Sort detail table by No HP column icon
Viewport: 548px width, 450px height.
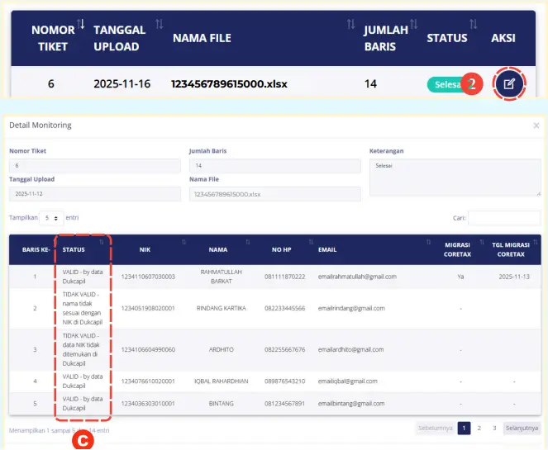coord(311,242)
